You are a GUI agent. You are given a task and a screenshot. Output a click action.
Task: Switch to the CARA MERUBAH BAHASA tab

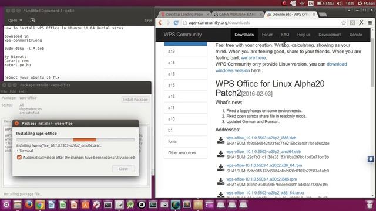click(237, 14)
